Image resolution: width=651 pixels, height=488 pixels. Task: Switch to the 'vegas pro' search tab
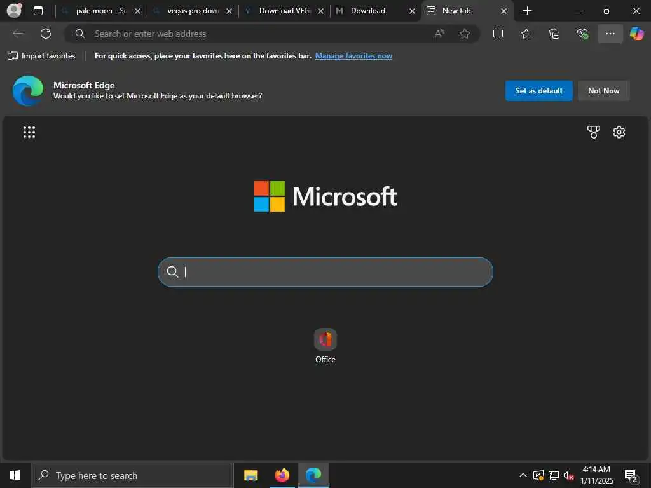click(193, 11)
